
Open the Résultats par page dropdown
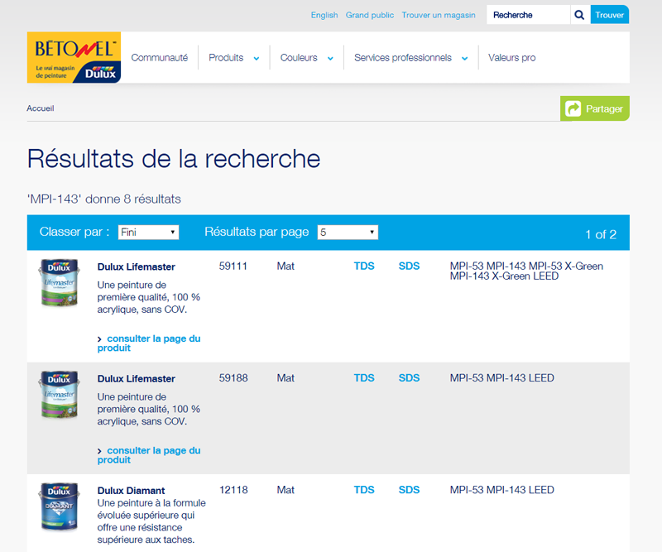[348, 232]
